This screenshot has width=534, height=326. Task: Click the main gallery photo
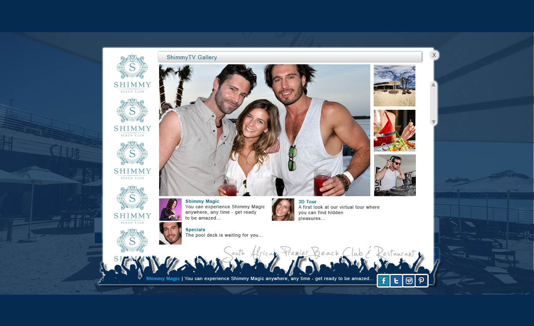coord(264,130)
